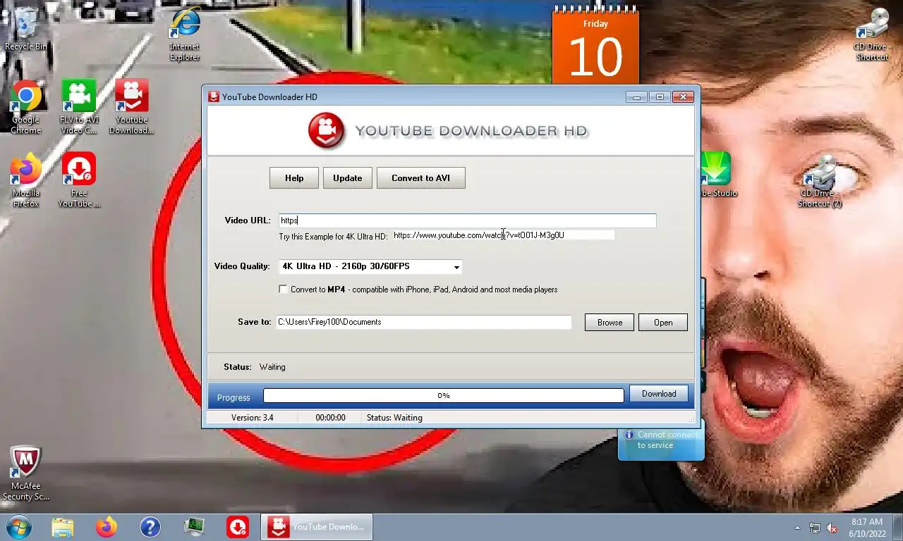Click the 00:00:00 timer in status bar
The width and height of the screenshot is (903, 541).
pyautogui.click(x=330, y=418)
